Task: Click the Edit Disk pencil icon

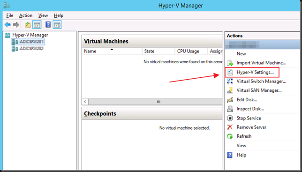Action: pyautogui.click(x=230, y=100)
